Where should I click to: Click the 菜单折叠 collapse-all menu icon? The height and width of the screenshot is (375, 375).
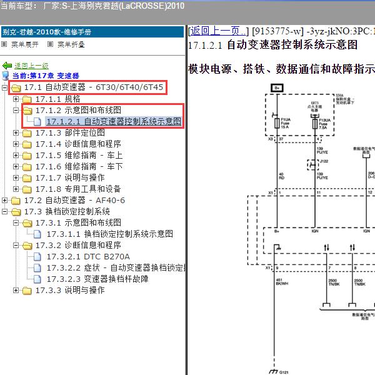(50, 44)
